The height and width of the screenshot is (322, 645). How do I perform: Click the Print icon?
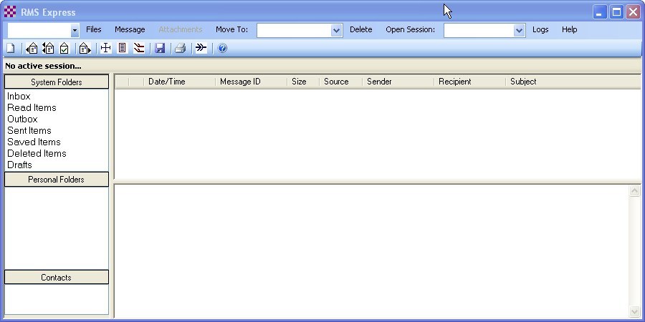tap(180, 49)
